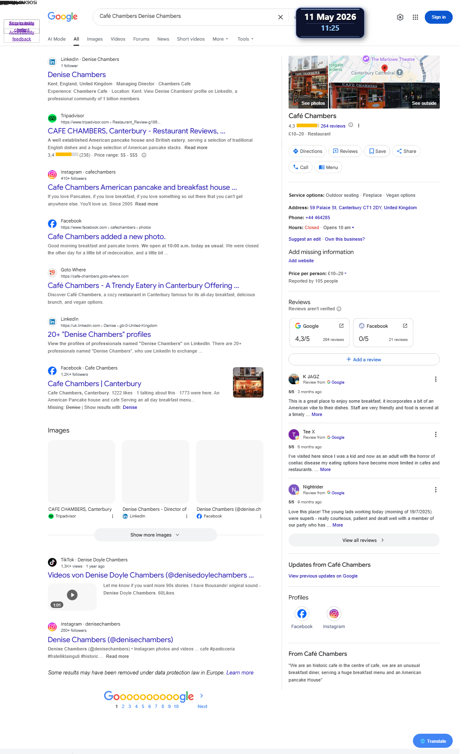Switch to News tab
465x754 pixels.
[163, 39]
